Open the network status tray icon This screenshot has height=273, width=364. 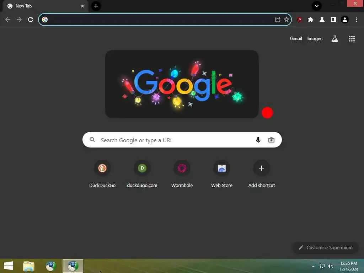(322, 266)
